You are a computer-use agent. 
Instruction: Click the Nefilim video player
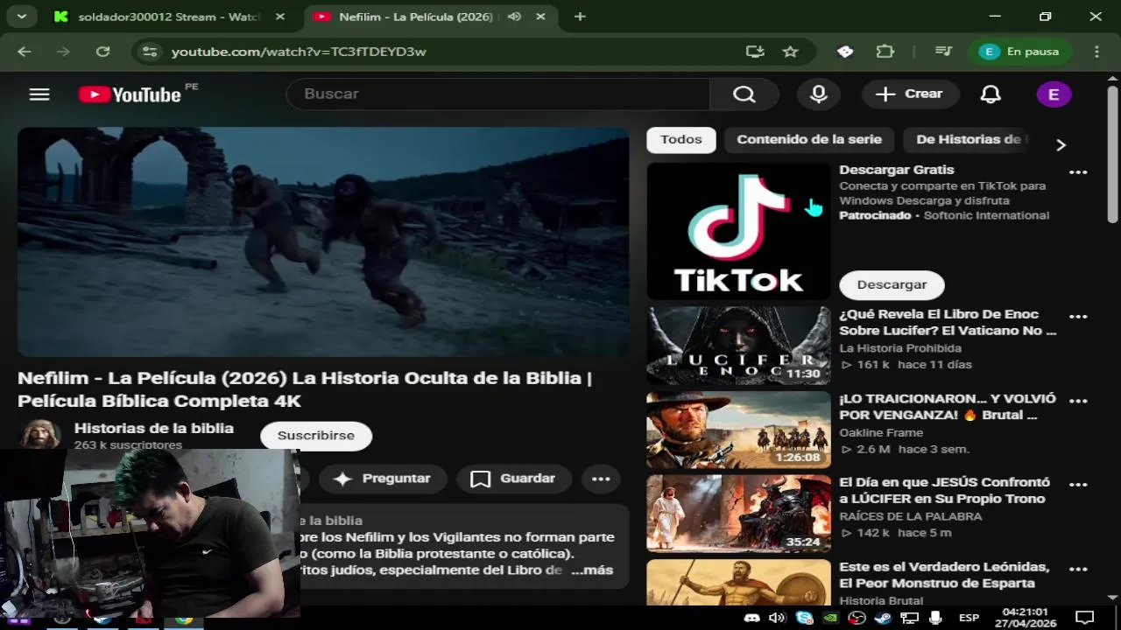(x=323, y=242)
